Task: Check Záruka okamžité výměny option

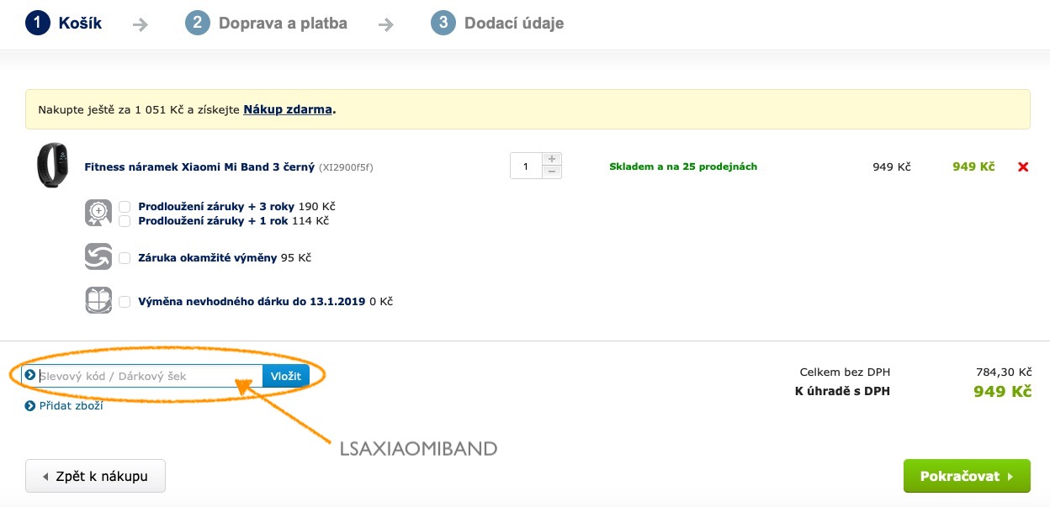Action: [125, 257]
